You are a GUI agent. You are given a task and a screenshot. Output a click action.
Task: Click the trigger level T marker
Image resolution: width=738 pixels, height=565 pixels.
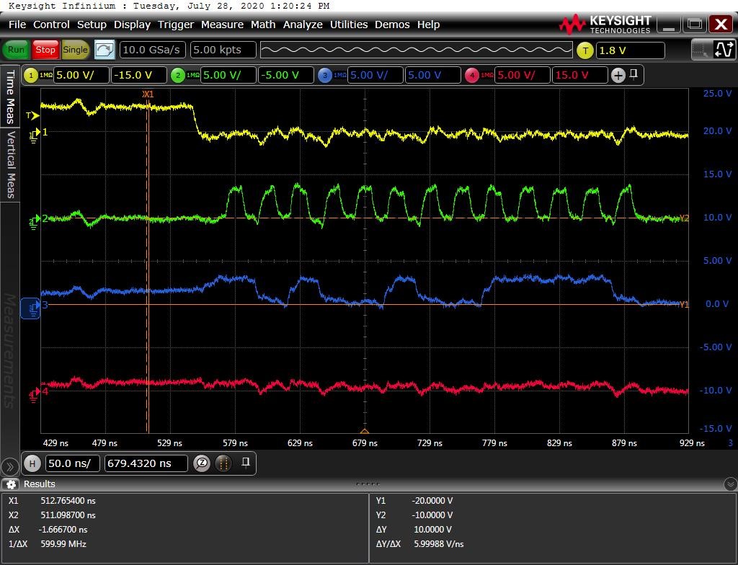(x=32, y=115)
